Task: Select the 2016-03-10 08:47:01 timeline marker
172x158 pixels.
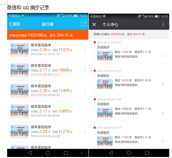Action: (x=95, y=71)
